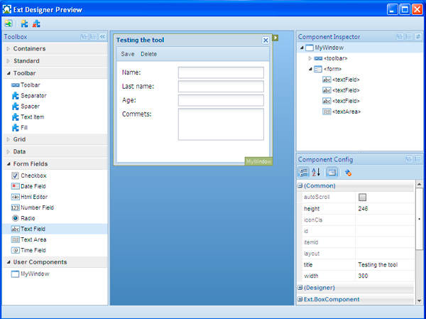This screenshot has width=426, height=319.
Task: Collapse the Toolbox panel with the double arrow
Action: point(102,36)
